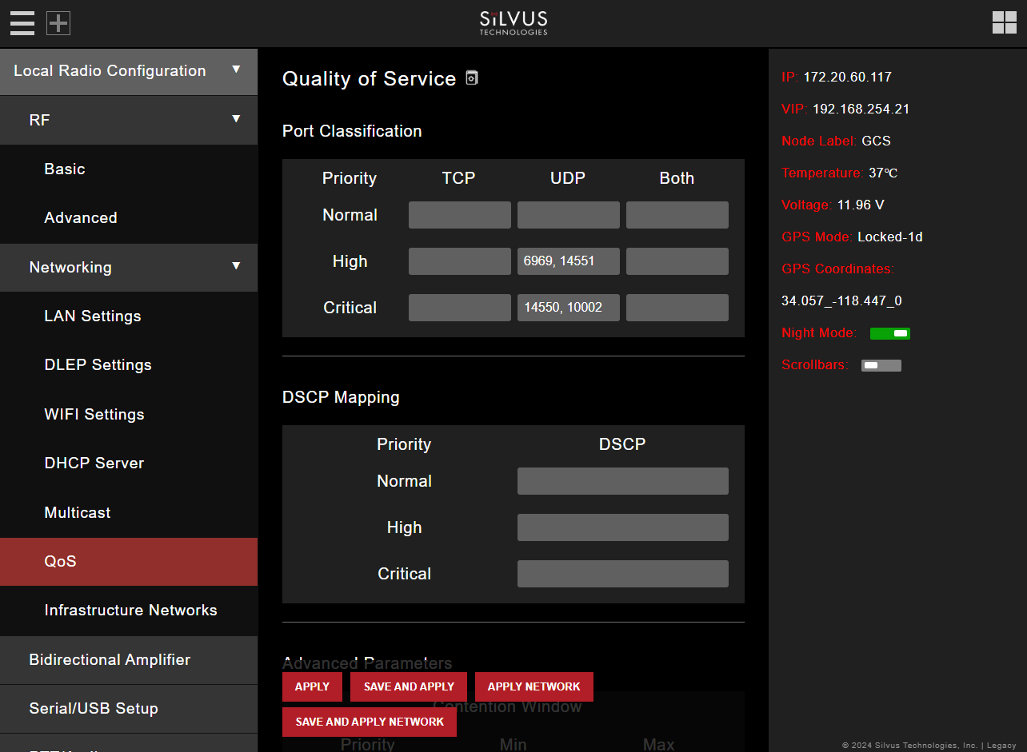
Task: Open Infrastructure Networks settings
Action: pyautogui.click(x=130, y=611)
